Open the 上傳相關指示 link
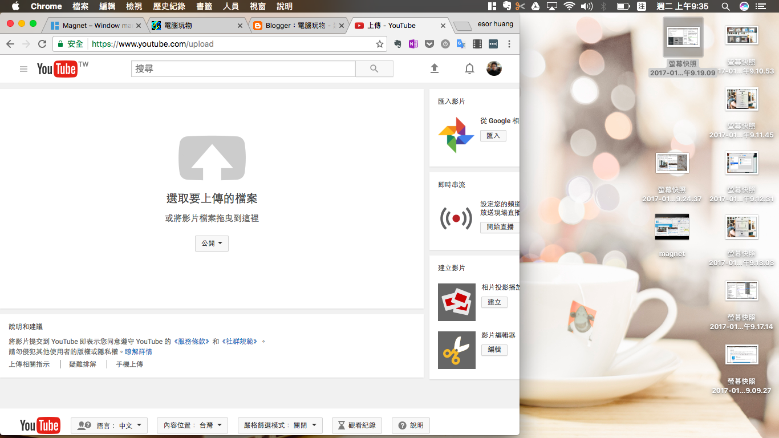 (x=29, y=364)
